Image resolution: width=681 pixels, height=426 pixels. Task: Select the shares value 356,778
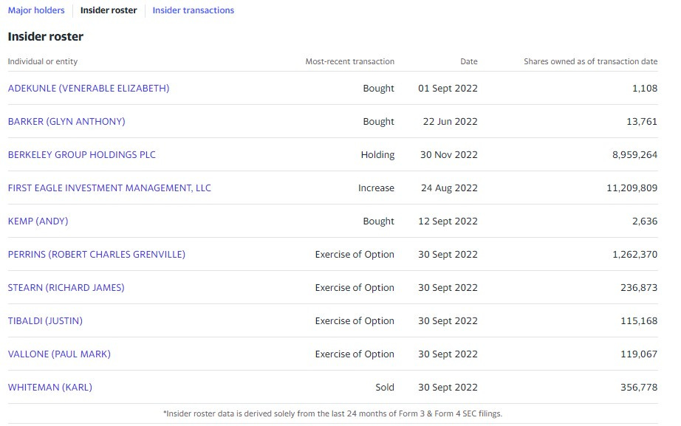(x=638, y=388)
